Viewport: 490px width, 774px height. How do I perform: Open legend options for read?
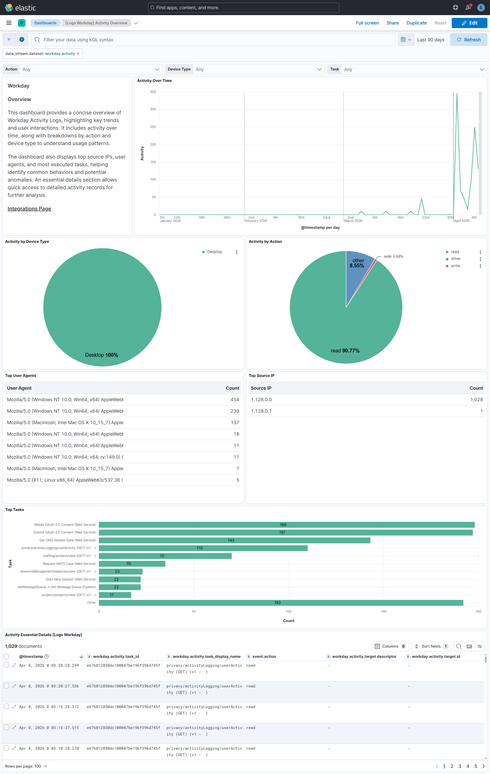[x=480, y=252]
